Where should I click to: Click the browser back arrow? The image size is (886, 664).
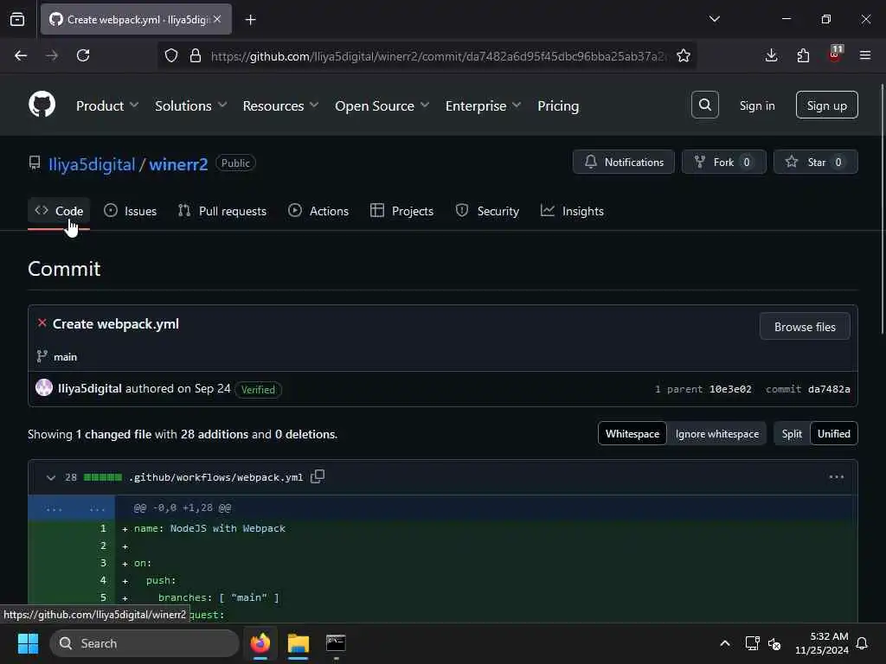(x=21, y=55)
